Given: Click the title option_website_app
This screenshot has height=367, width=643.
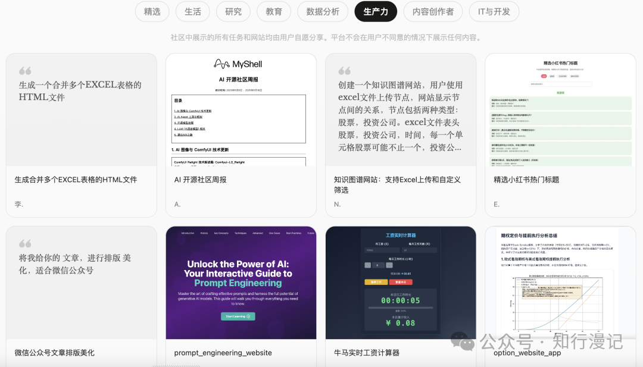Looking at the screenshot, I should point(527,353).
